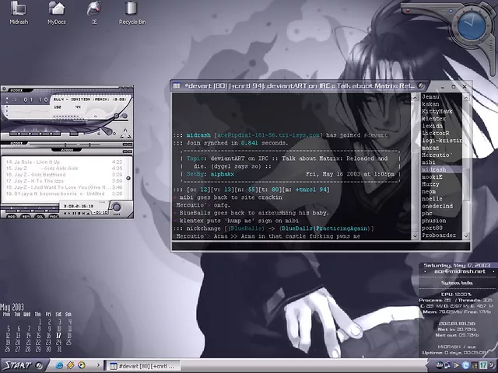
Task: Click the playlist round LIST knob button
Action: [x=117, y=207]
